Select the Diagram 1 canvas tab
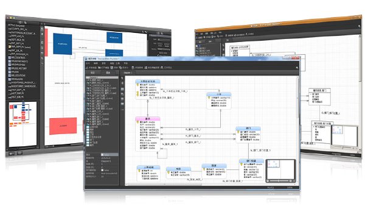Viewport: 365px width, 223px height. 128,73
